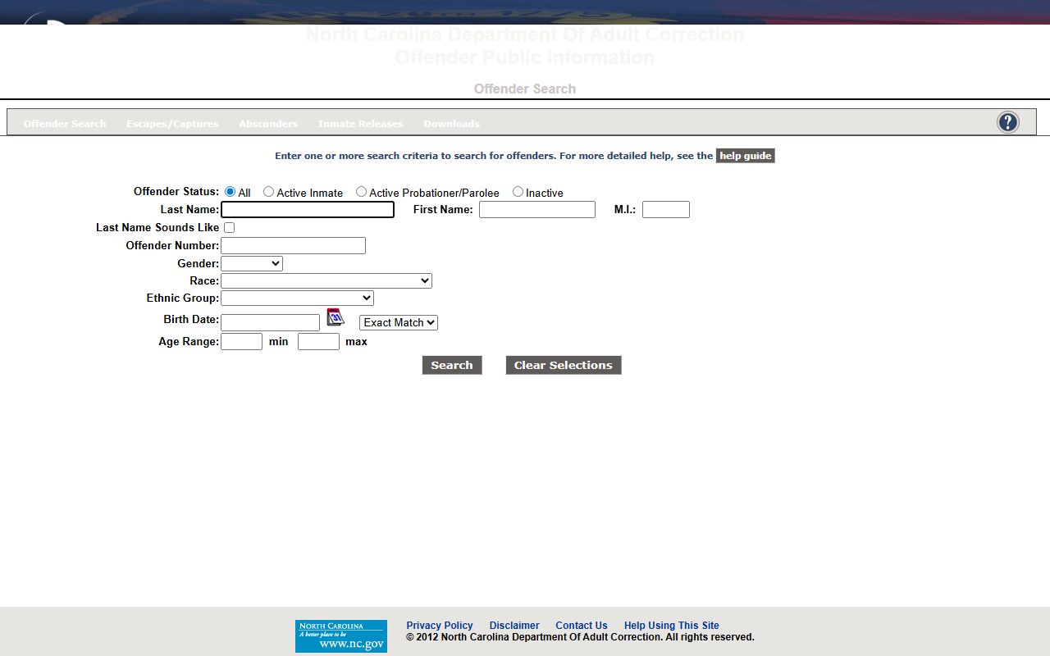Expand the Race dropdown list

click(326, 280)
